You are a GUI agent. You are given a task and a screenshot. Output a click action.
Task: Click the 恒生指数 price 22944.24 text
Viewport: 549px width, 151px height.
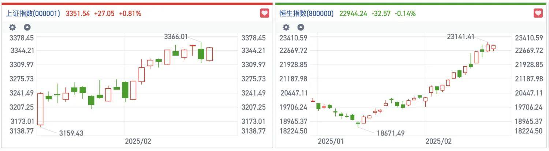353,14
